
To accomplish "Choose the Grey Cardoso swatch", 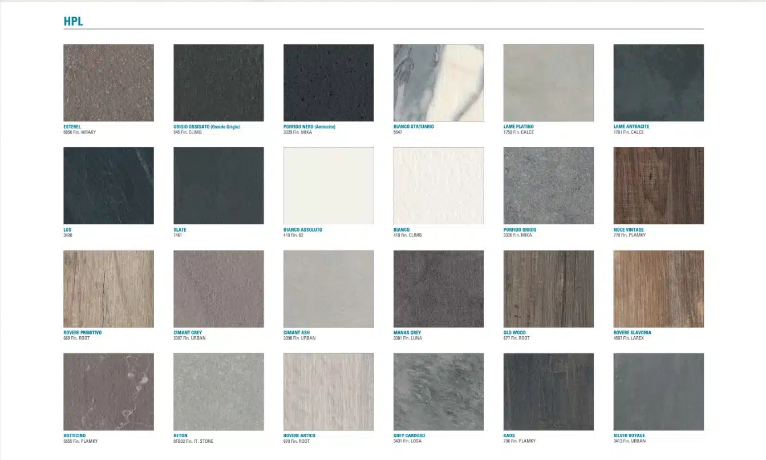I will pos(439,392).
